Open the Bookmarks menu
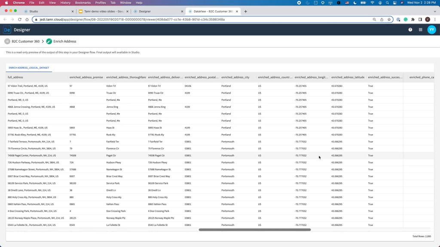The height and width of the screenshot is (247, 440). point(84,3)
